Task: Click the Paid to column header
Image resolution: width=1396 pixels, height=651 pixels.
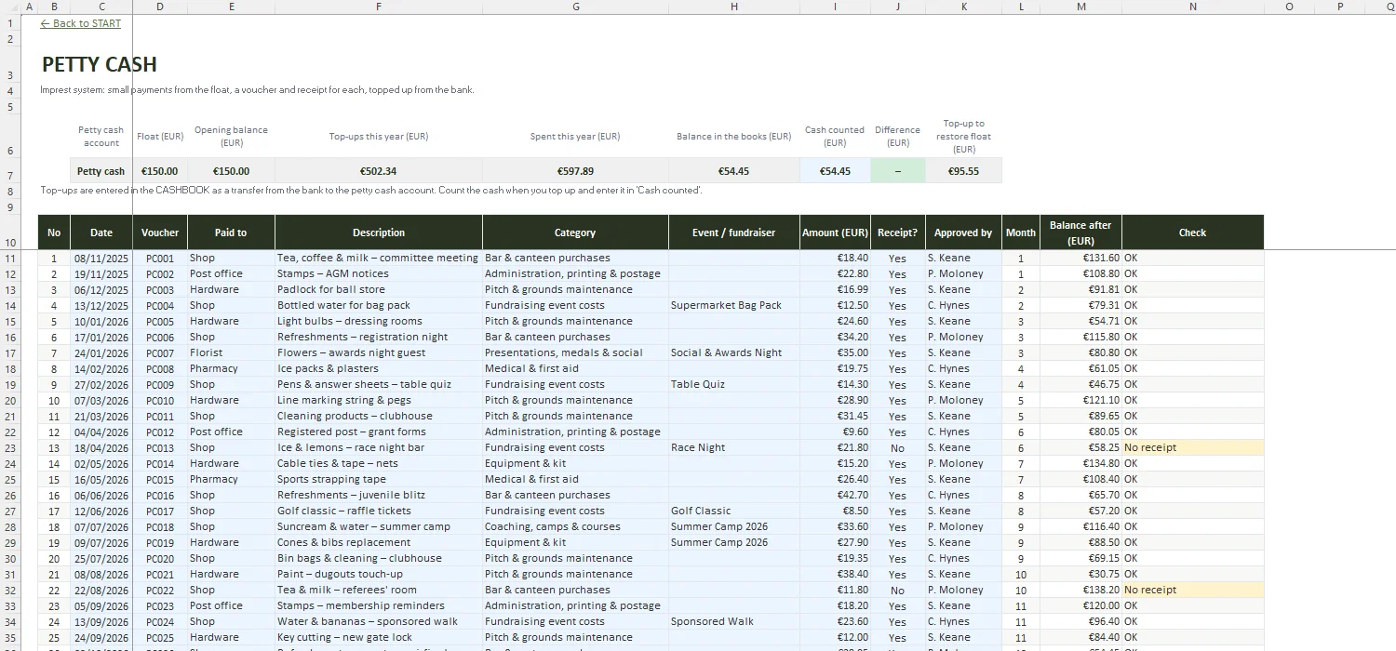Action: coord(231,232)
